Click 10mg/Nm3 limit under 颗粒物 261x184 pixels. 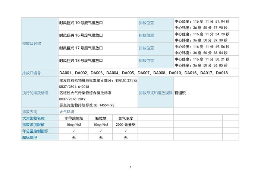tap(101, 125)
